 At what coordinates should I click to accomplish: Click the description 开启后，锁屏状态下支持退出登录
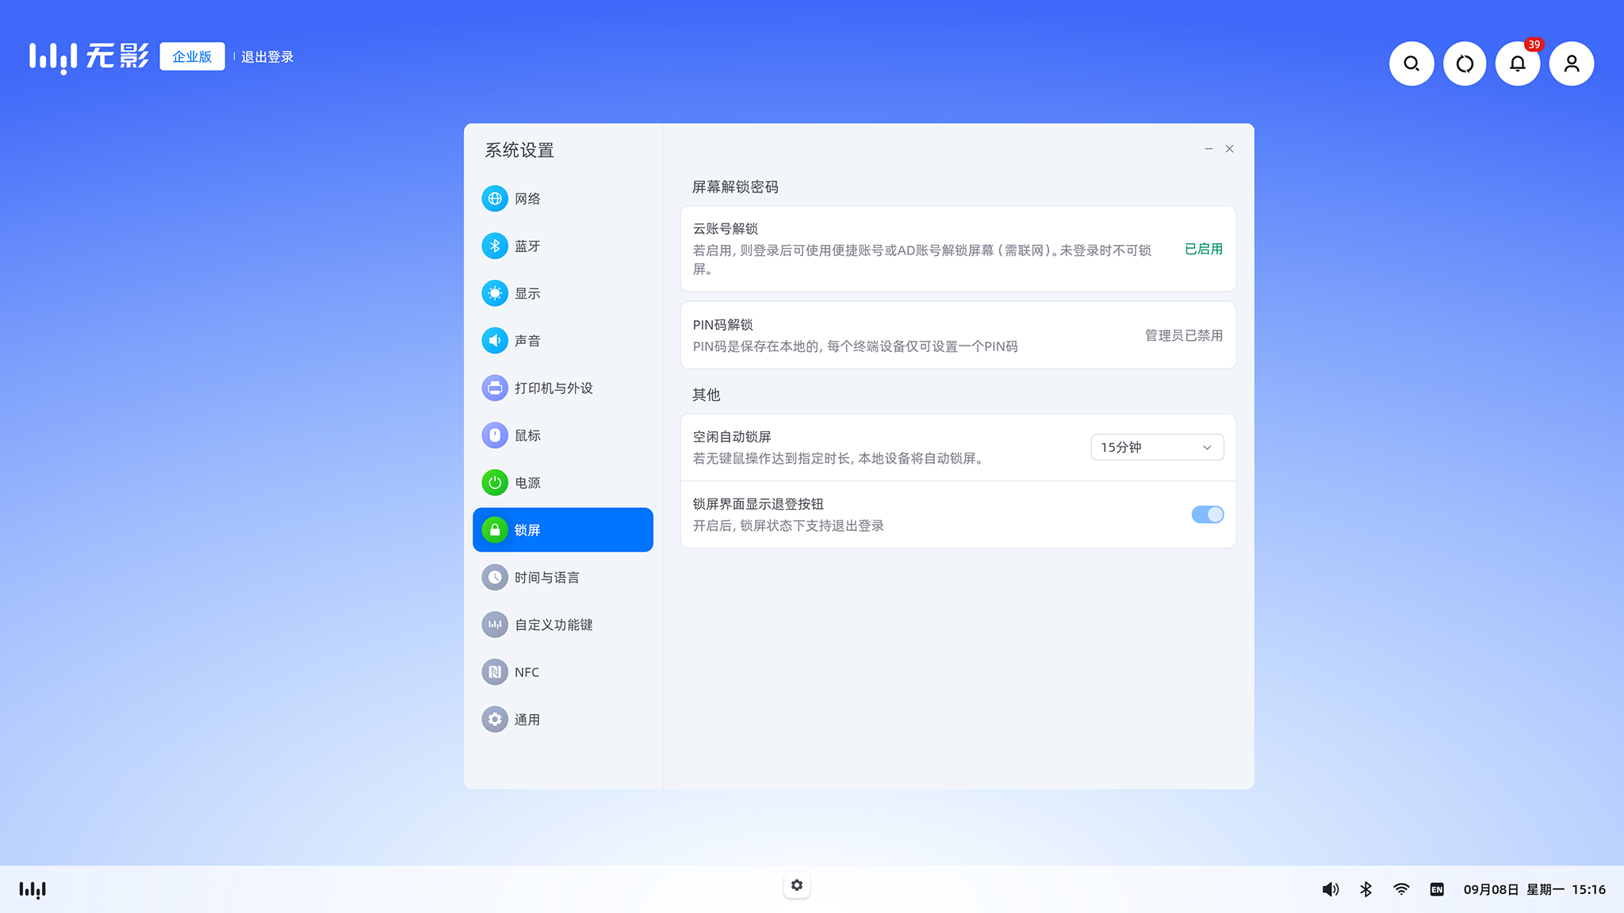pyautogui.click(x=788, y=526)
